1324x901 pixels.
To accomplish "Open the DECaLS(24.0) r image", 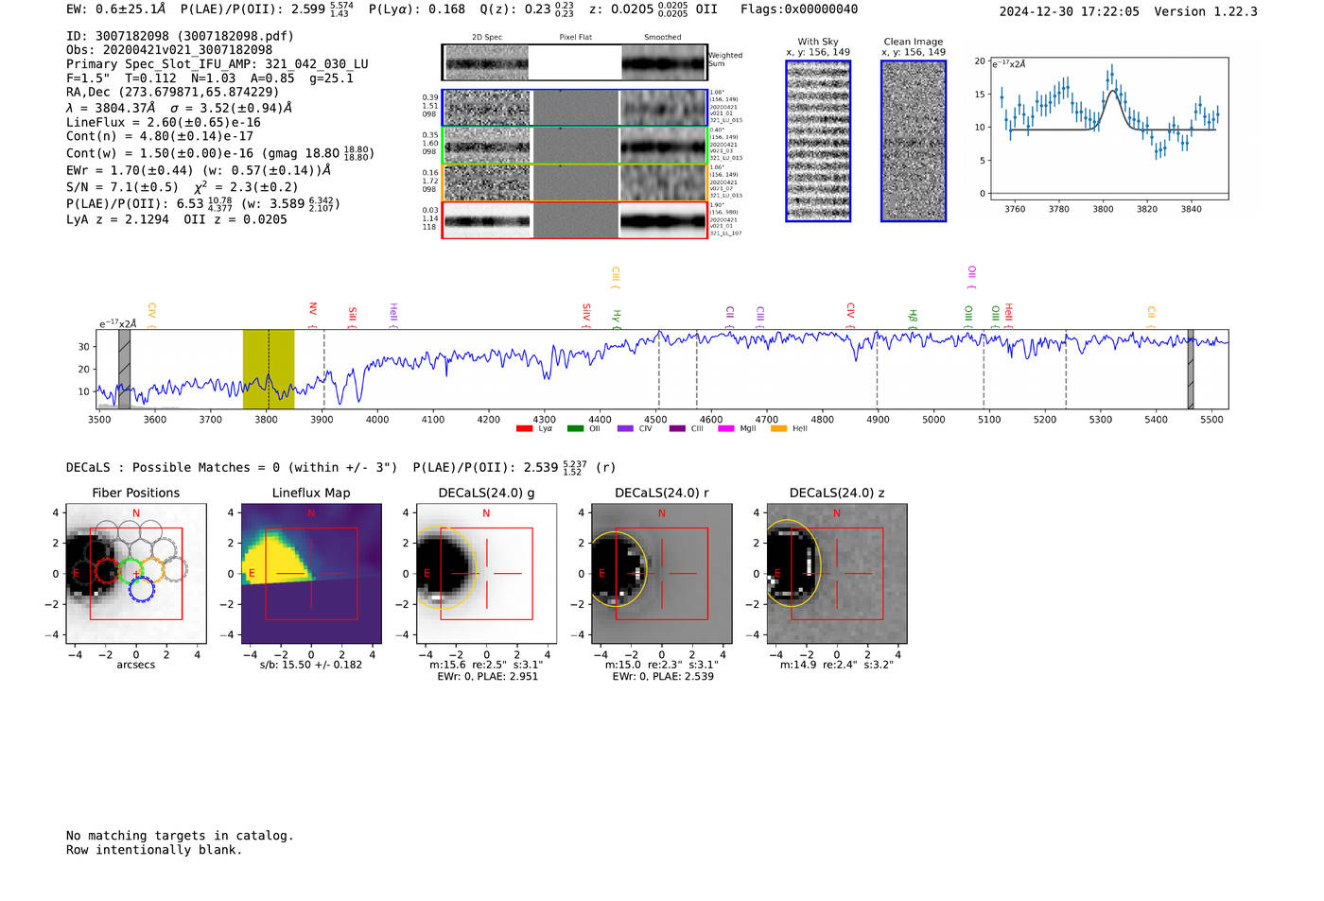I will (662, 574).
